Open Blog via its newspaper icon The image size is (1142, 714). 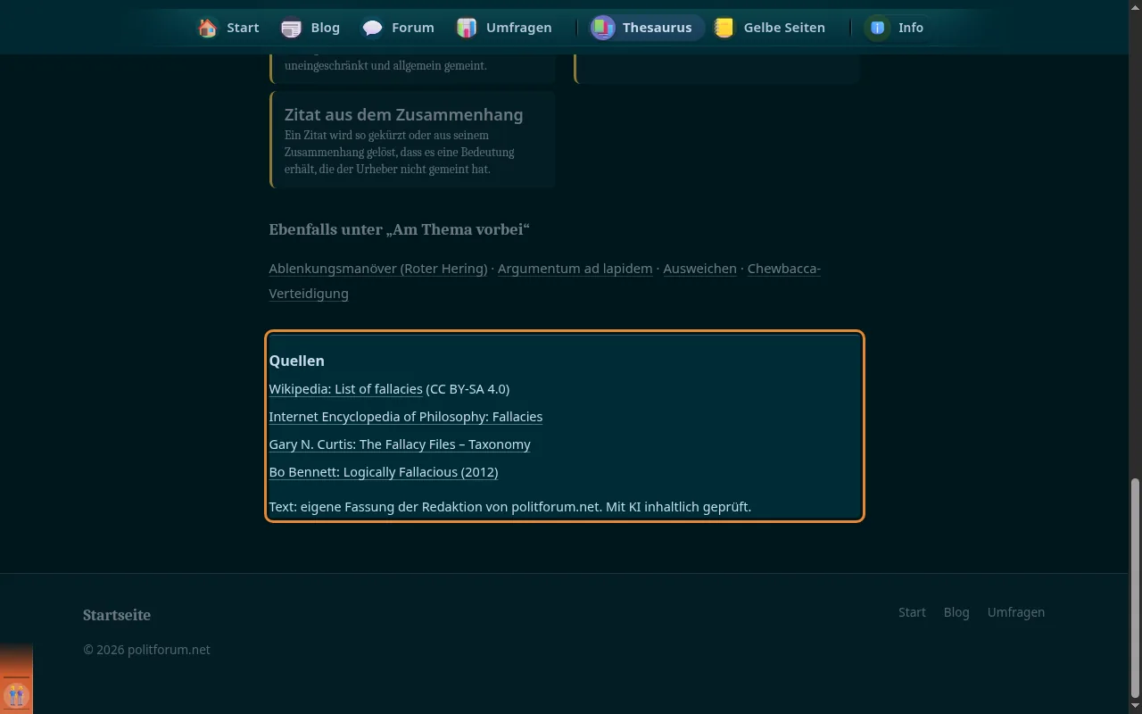[x=291, y=28]
